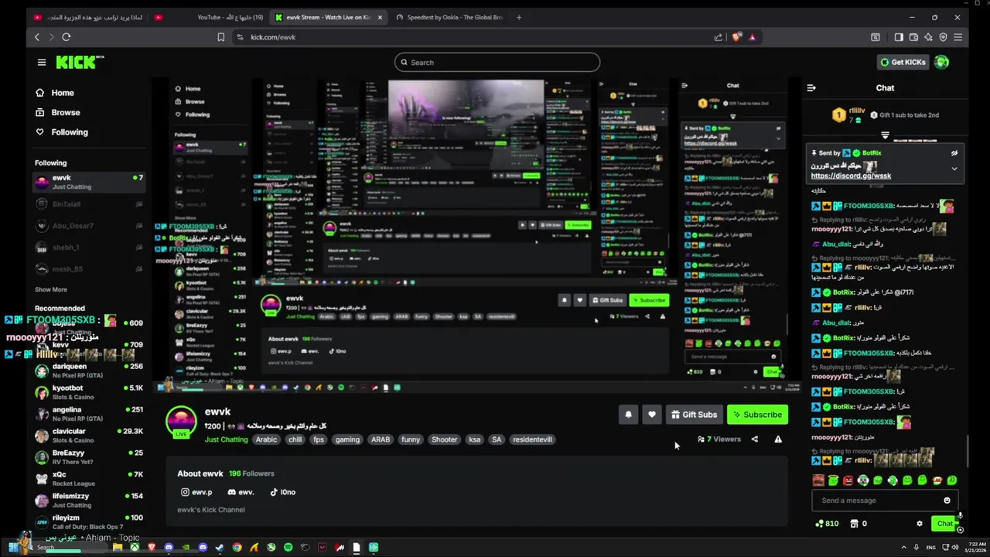Select the chill tag
Screen dimensions: 990x557
(295, 439)
